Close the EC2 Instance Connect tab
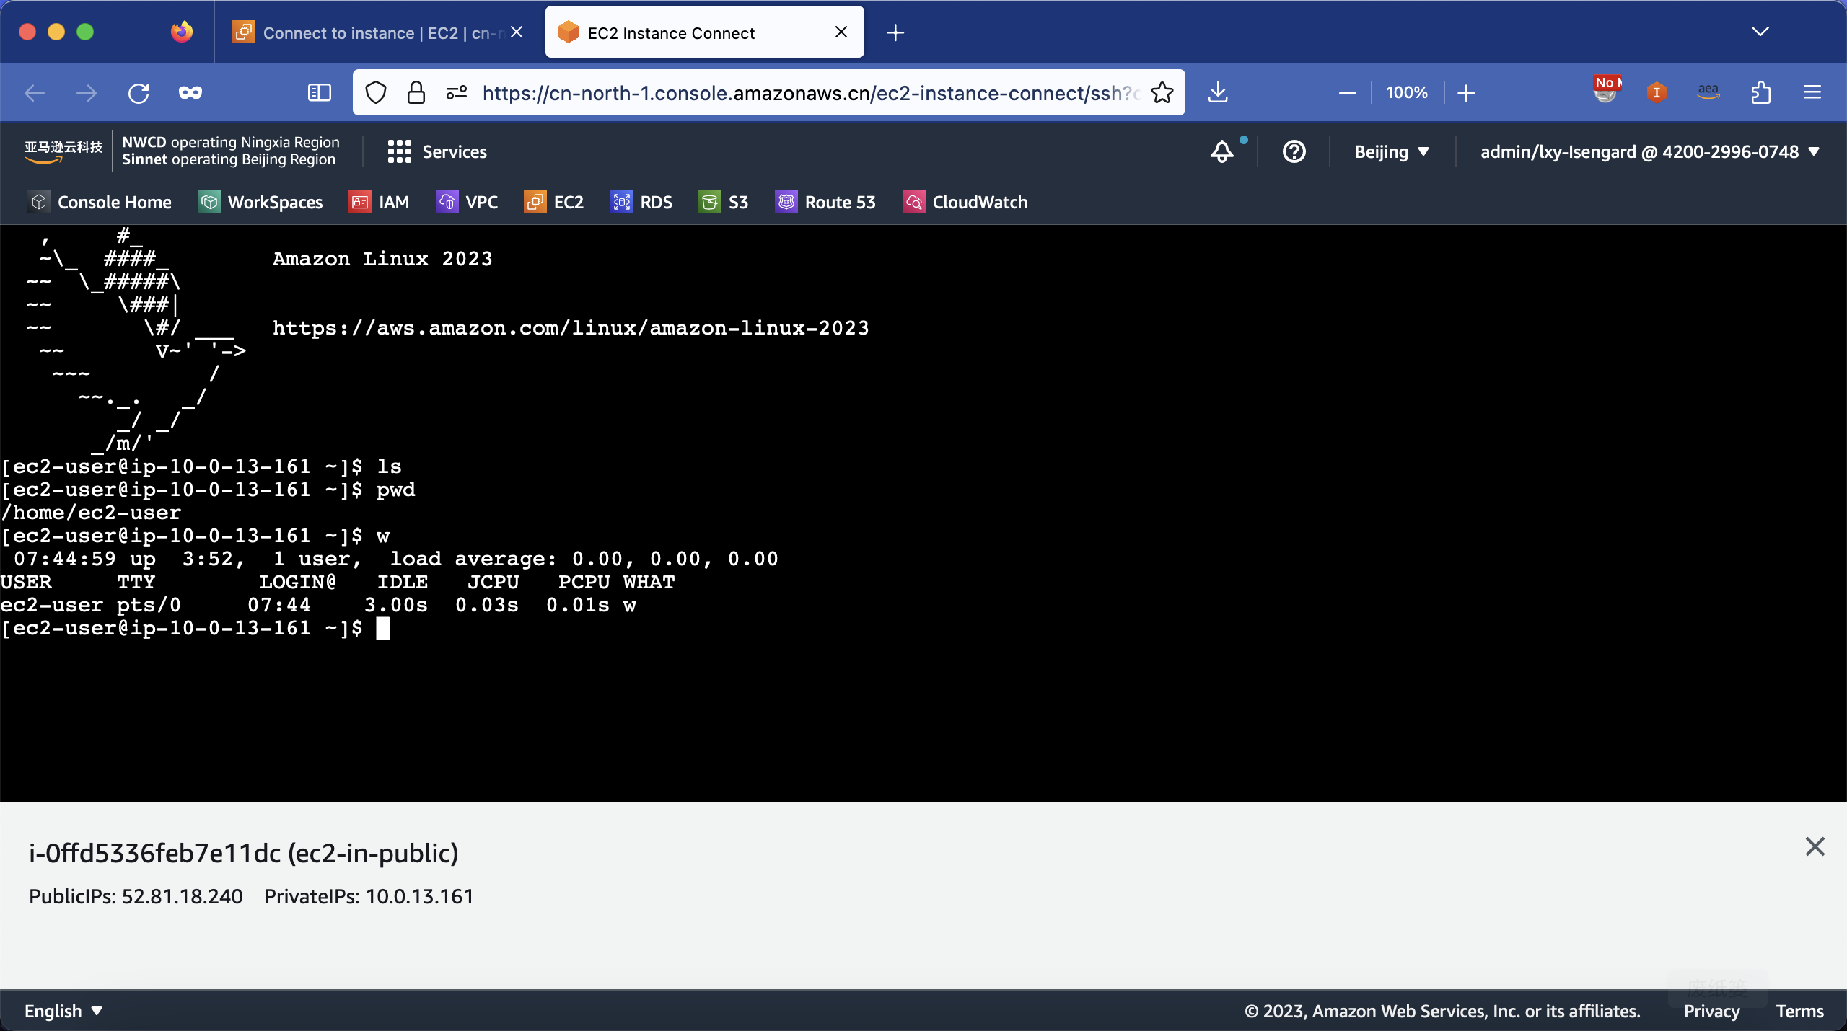The image size is (1847, 1031). pyautogui.click(x=841, y=32)
